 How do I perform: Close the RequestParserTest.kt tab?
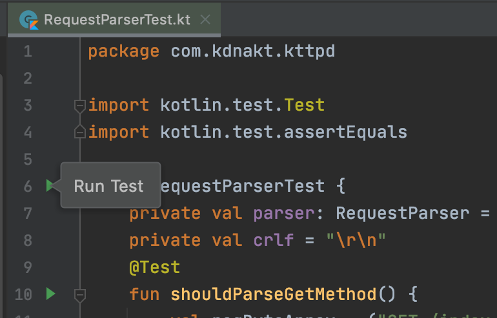click(x=205, y=19)
